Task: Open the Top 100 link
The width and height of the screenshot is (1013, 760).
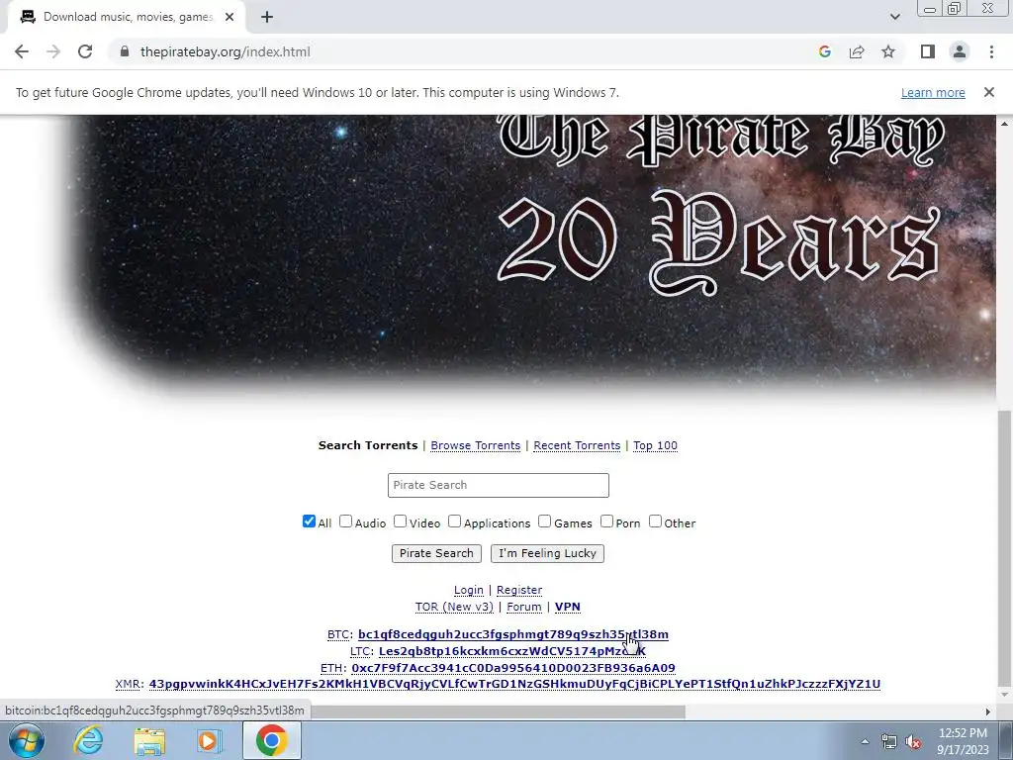Action: pyautogui.click(x=655, y=445)
